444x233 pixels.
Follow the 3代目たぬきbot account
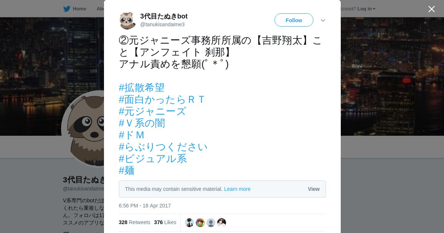[x=294, y=20]
